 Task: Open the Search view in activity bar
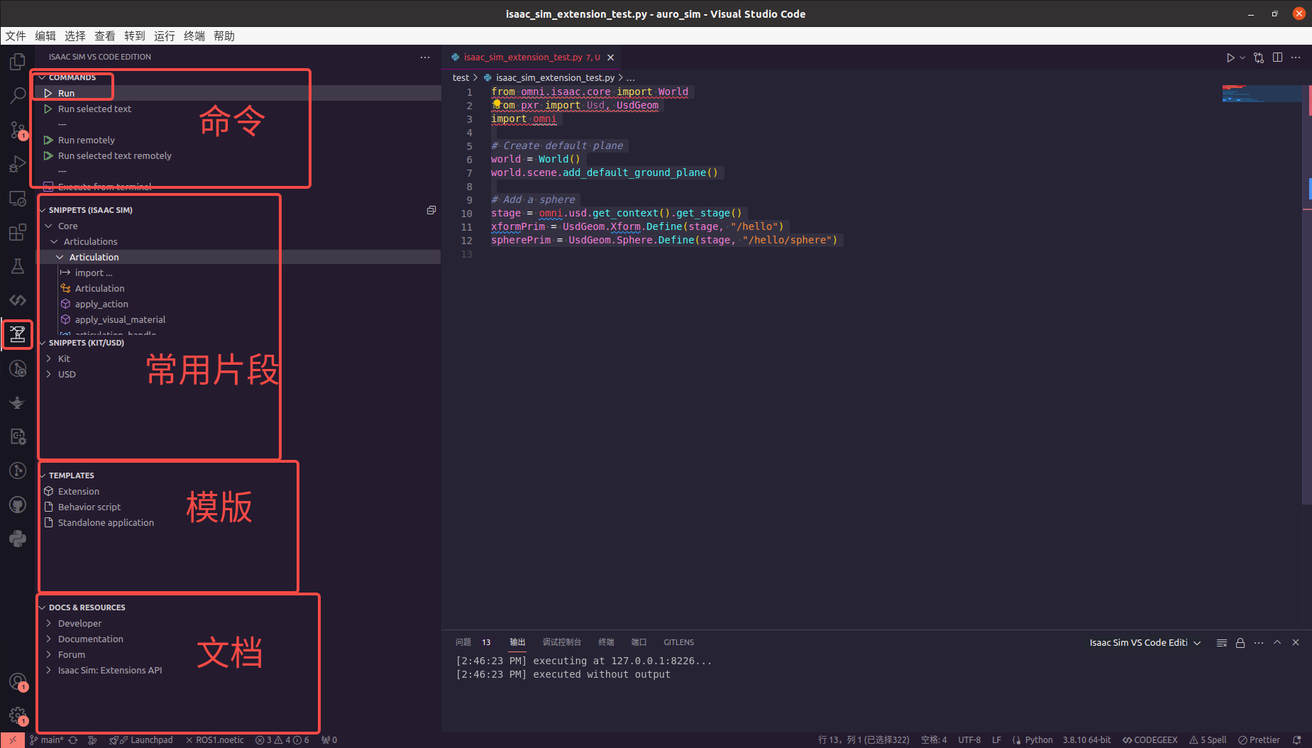point(18,96)
